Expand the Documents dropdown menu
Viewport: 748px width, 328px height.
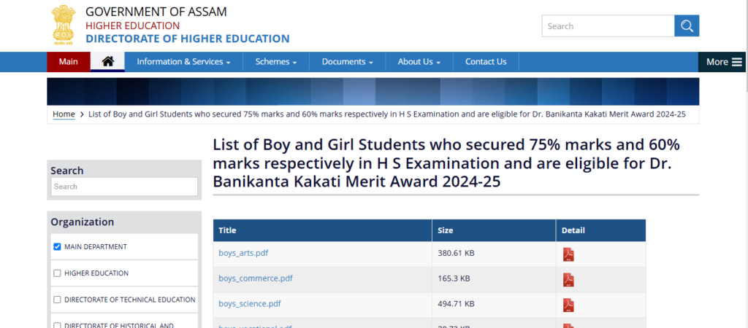[x=347, y=62]
